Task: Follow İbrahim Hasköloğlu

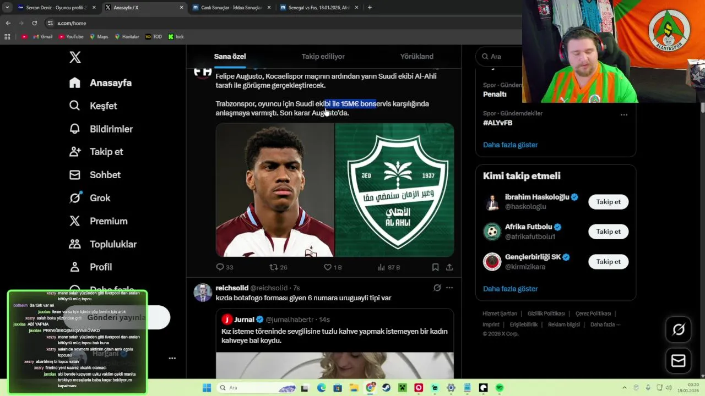Action: pos(608,202)
